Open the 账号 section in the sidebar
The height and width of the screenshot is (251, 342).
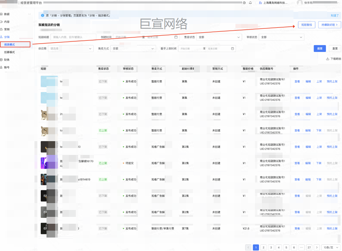pyautogui.click(x=7, y=67)
